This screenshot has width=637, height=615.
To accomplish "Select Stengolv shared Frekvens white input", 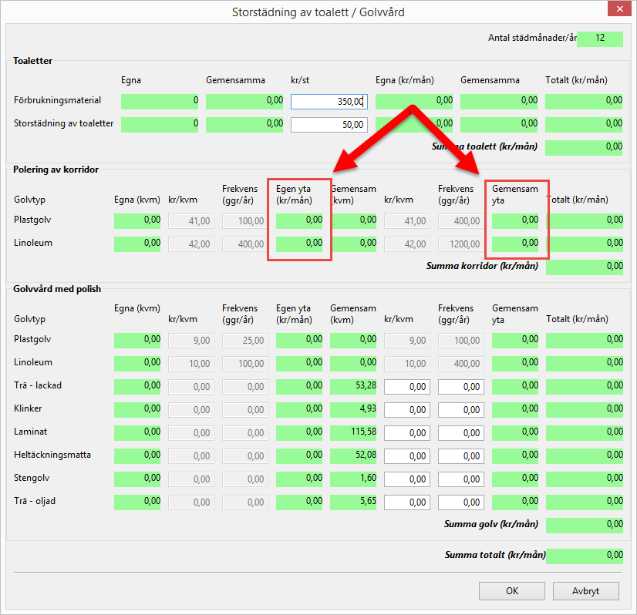I will (460, 479).
